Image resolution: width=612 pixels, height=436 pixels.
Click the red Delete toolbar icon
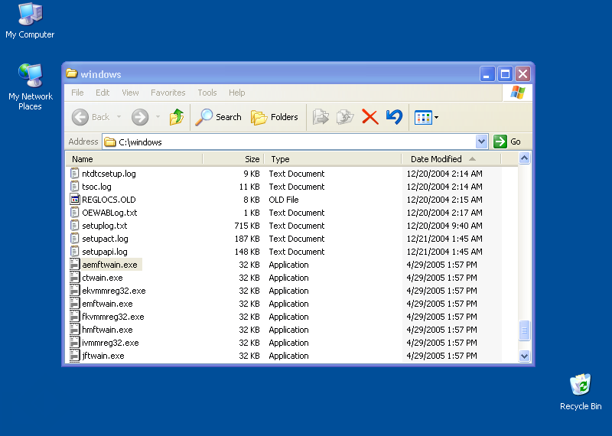[370, 117]
